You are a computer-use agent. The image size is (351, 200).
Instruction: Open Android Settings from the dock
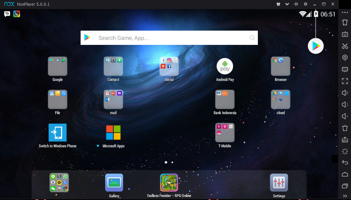tap(279, 183)
